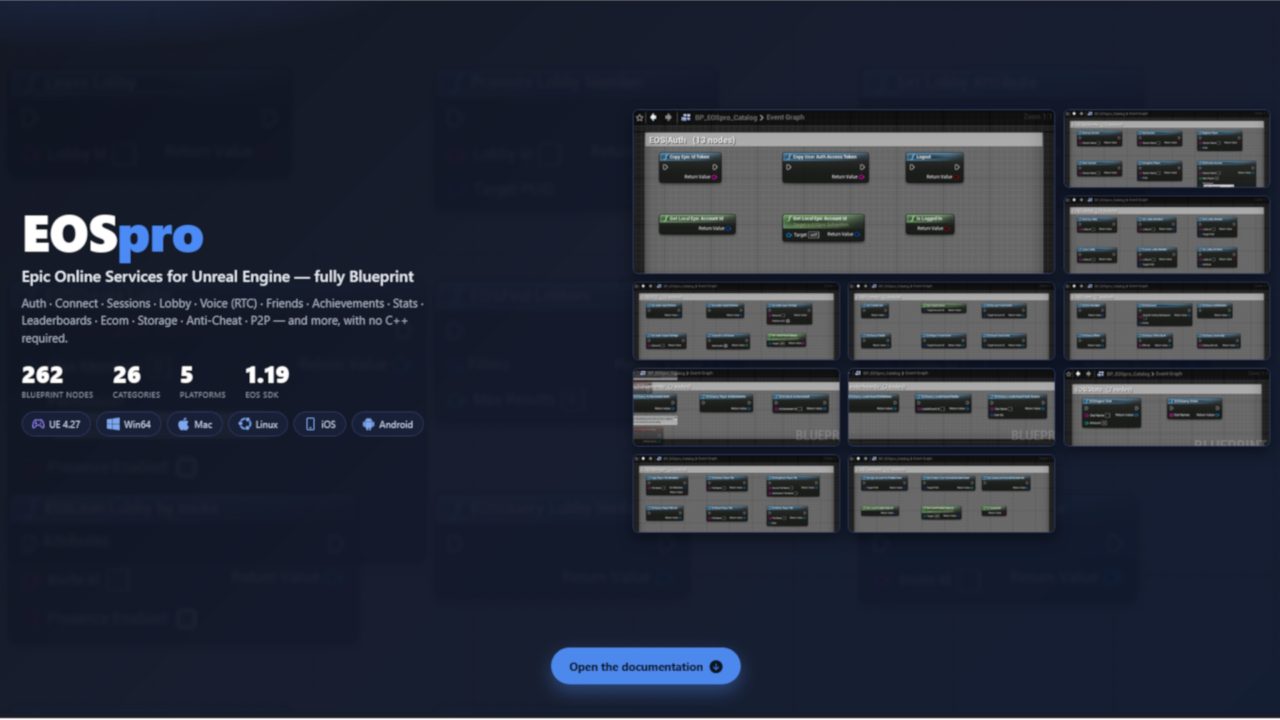Click the 5 Platforms statistic
Screen dimensions: 1280x720
click(x=202, y=382)
